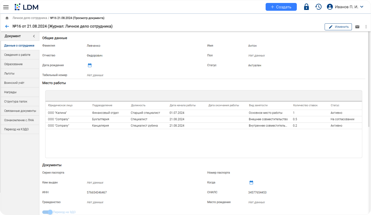Open the Структура папок tab
The height and width of the screenshot is (215, 371).
click(20, 102)
